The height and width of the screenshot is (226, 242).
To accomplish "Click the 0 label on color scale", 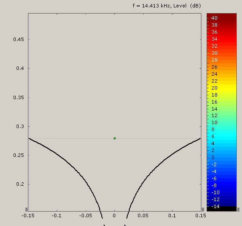I will point(213,157).
